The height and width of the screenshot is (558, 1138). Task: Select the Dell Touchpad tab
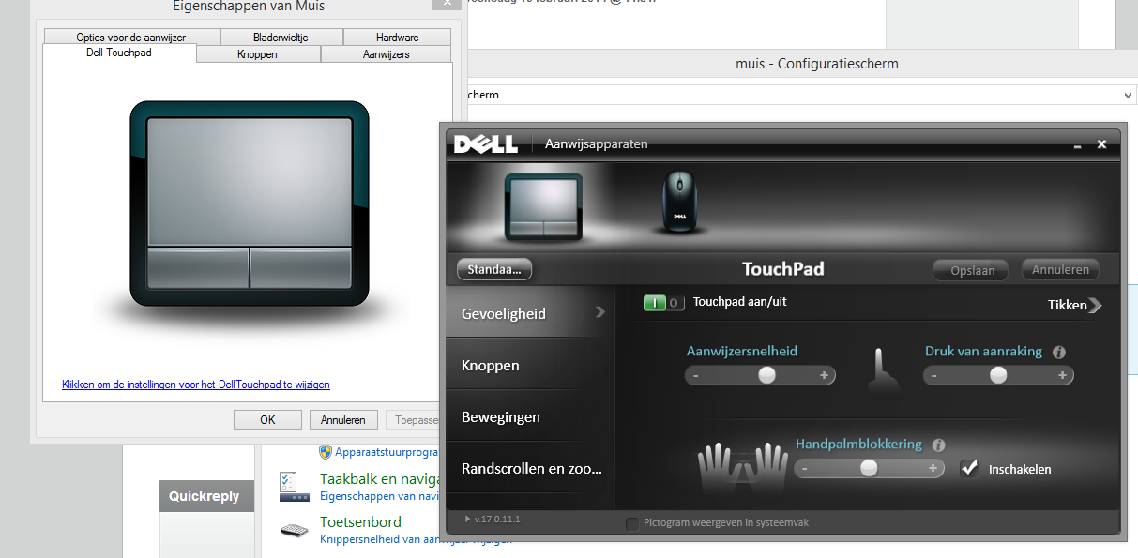click(x=119, y=53)
